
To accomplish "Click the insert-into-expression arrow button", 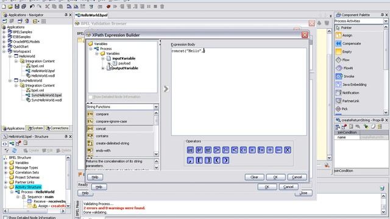I will click(x=166, y=89).
